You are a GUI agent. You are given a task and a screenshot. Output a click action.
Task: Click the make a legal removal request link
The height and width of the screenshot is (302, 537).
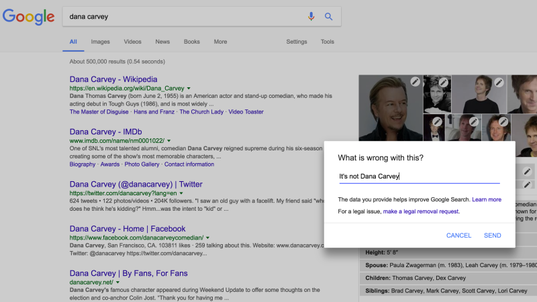coord(421,211)
